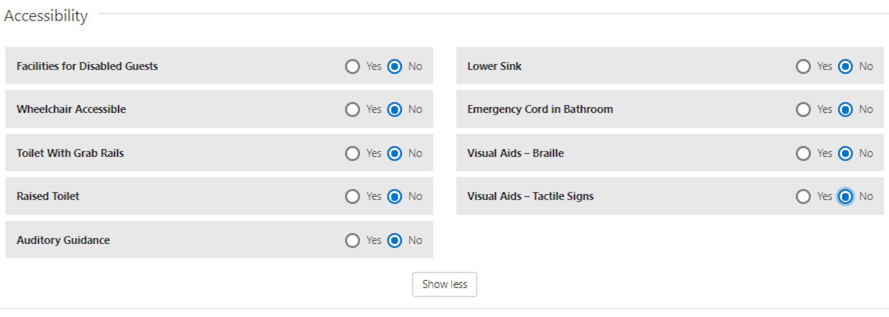
Task: Choose Yes for Visual Aids – Braille
Action: 803,154
